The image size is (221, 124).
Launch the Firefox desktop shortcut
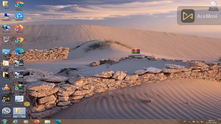pyautogui.click(x=19, y=28)
